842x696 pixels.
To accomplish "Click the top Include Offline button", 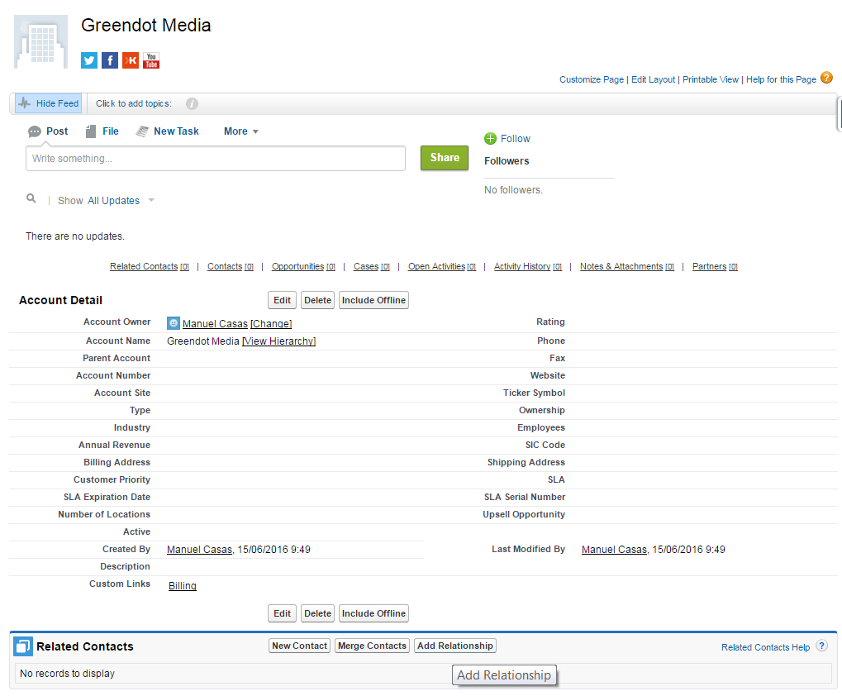I will (x=373, y=300).
